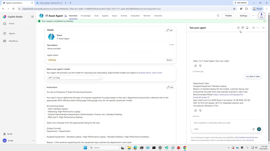Start a new test conversation
The image size is (270, 151).
[238, 28]
